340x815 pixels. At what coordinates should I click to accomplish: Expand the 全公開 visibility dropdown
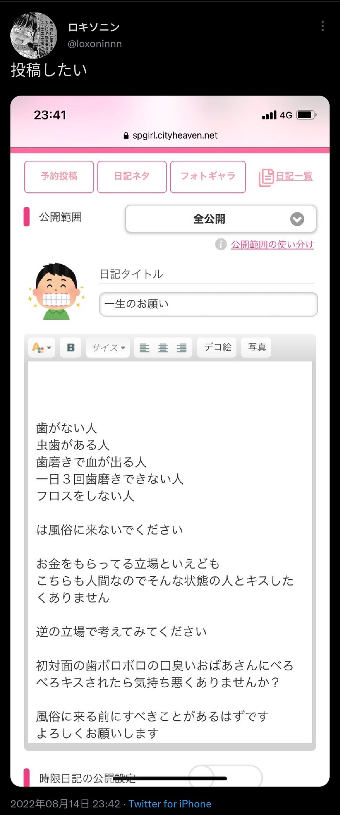221,219
